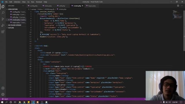Open the Go menu
The image size is (185, 104).
pyautogui.click(x=28, y=2)
